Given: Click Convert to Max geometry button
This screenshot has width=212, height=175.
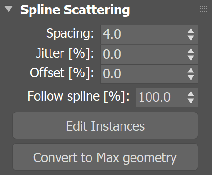Looking at the screenshot, I should (105, 157).
